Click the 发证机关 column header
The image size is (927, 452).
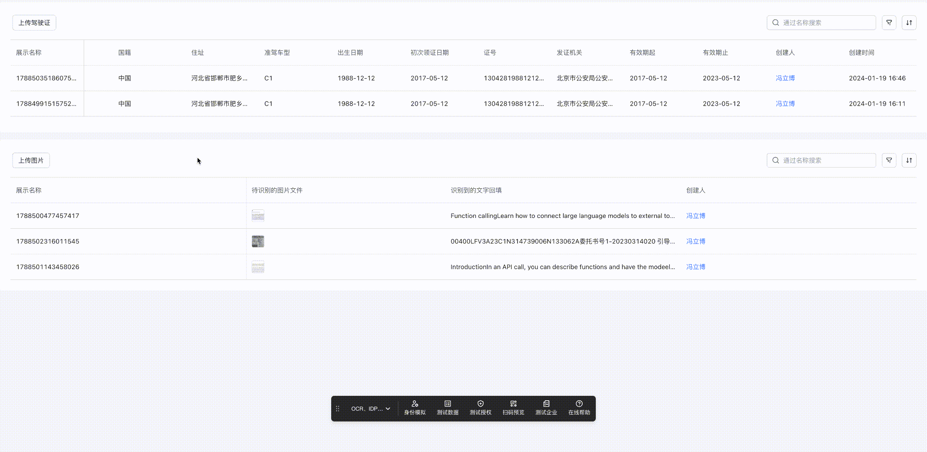569,53
